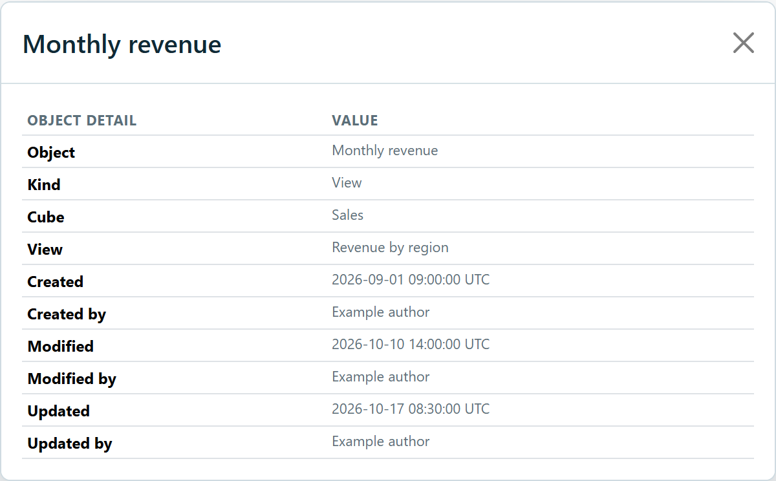The width and height of the screenshot is (776, 481).
Task: Select the "Created by" row label
Action: click(x=67, y=314)
